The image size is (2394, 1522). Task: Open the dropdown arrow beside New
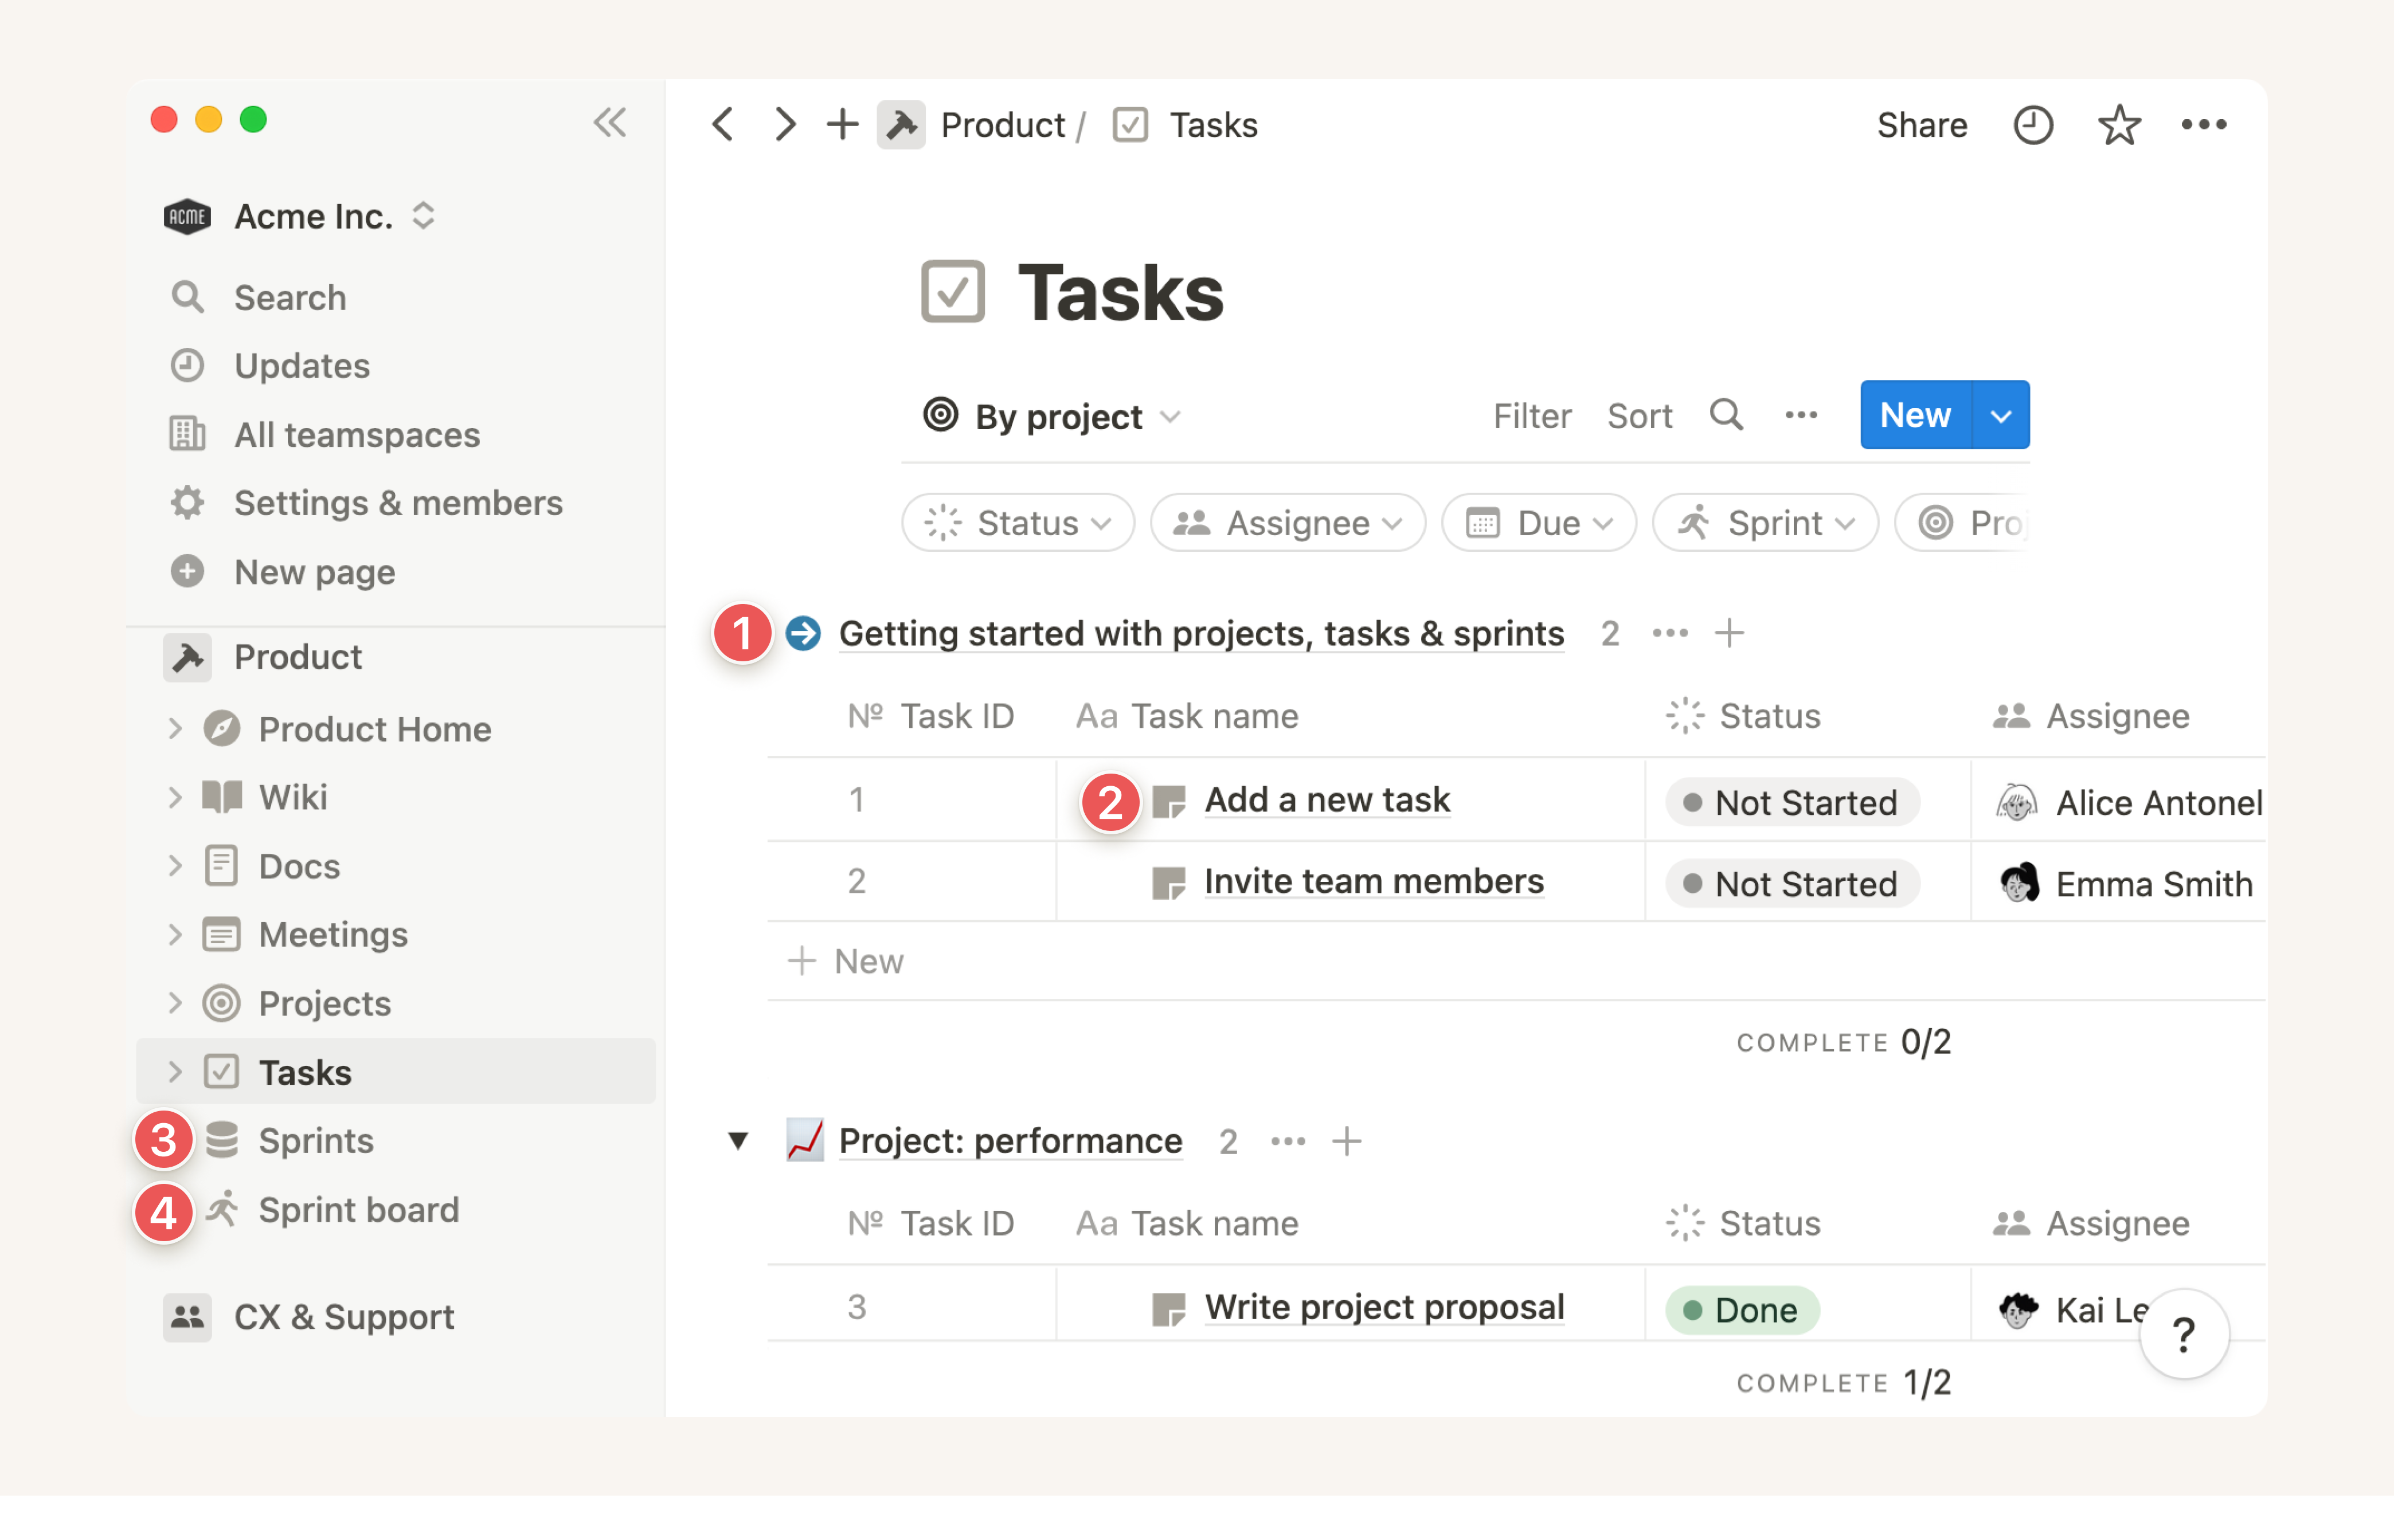coord(2000,415)
